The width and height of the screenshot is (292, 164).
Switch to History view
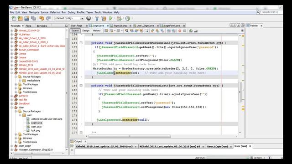[x=97, y=31]
